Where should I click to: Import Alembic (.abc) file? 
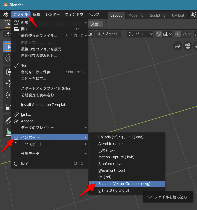pyautogui.click(x=127, y=144)
